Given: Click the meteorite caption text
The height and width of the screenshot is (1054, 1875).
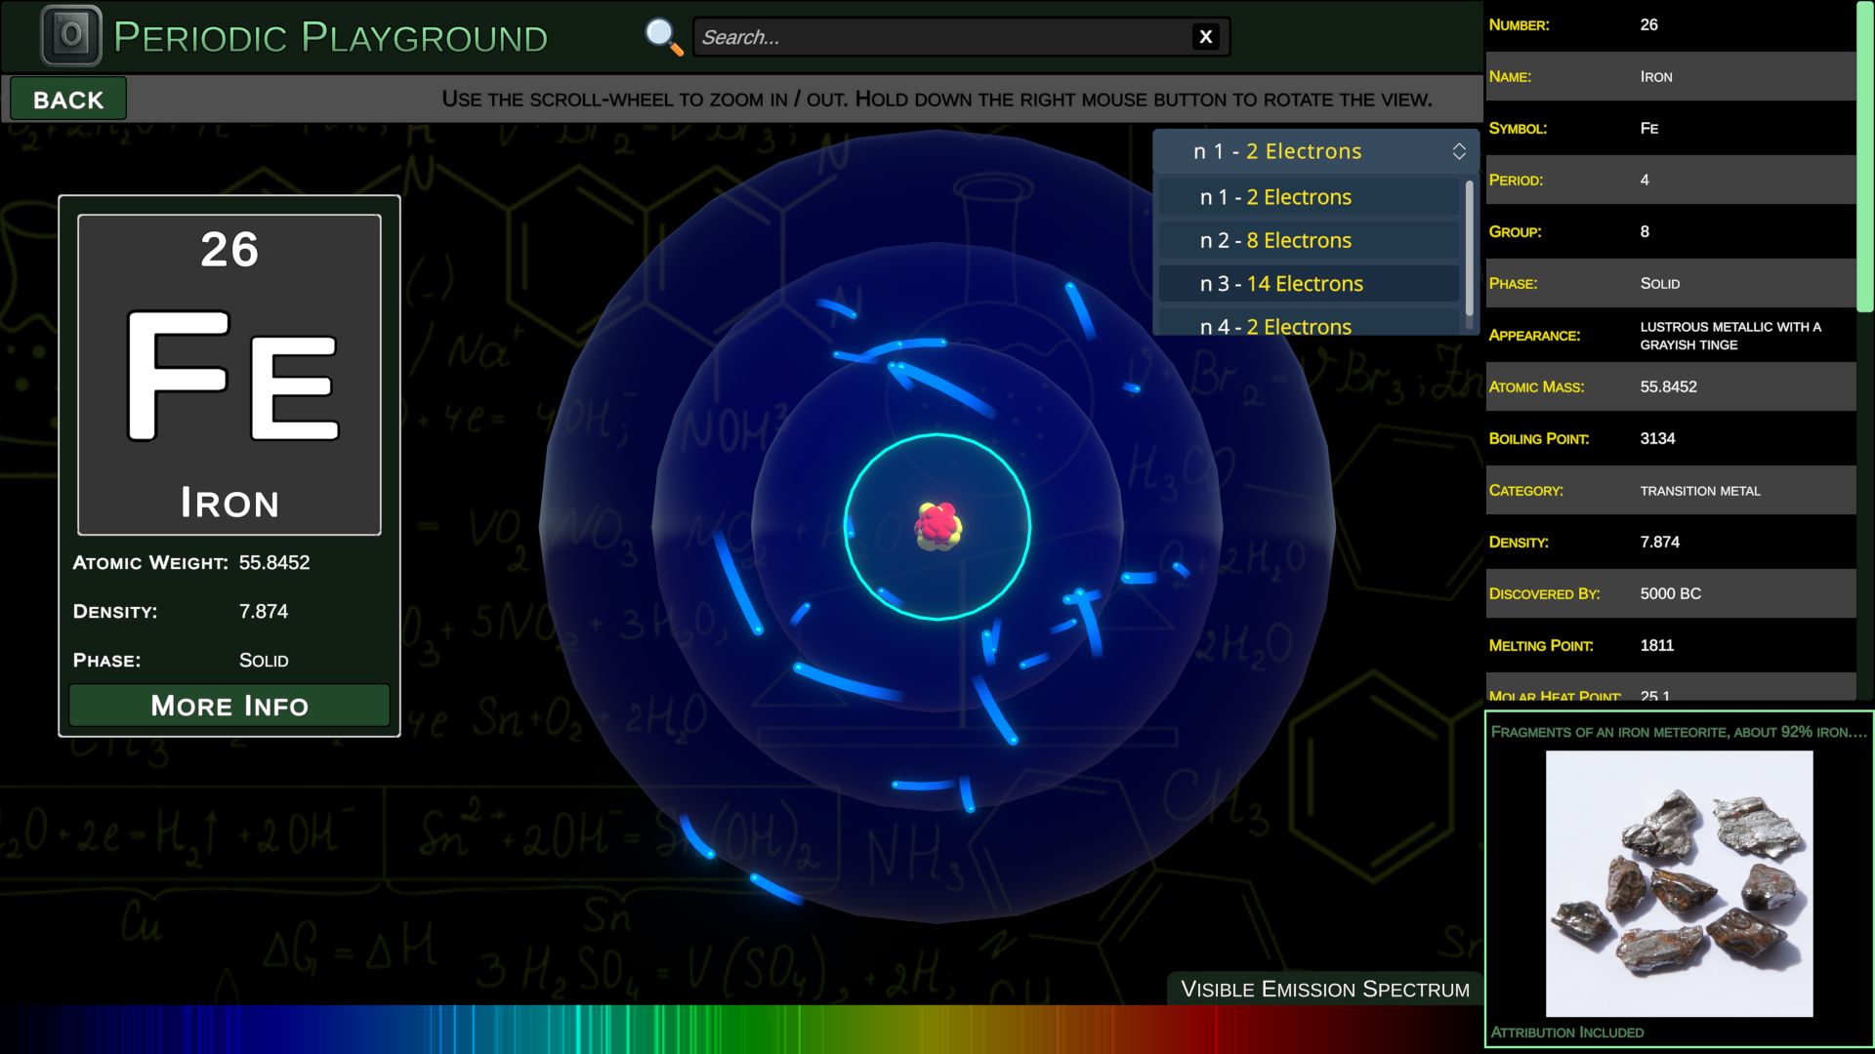Looking at the screenshot, I should [1678, 732].
